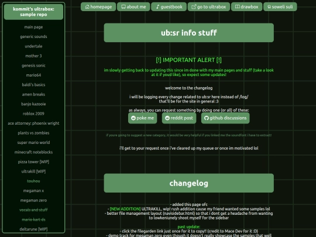Visit the soweli suli page
The image size is (316, 237).
280,7
